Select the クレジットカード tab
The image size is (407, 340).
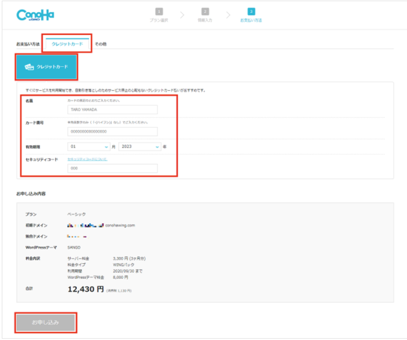[x=67, y=44]
